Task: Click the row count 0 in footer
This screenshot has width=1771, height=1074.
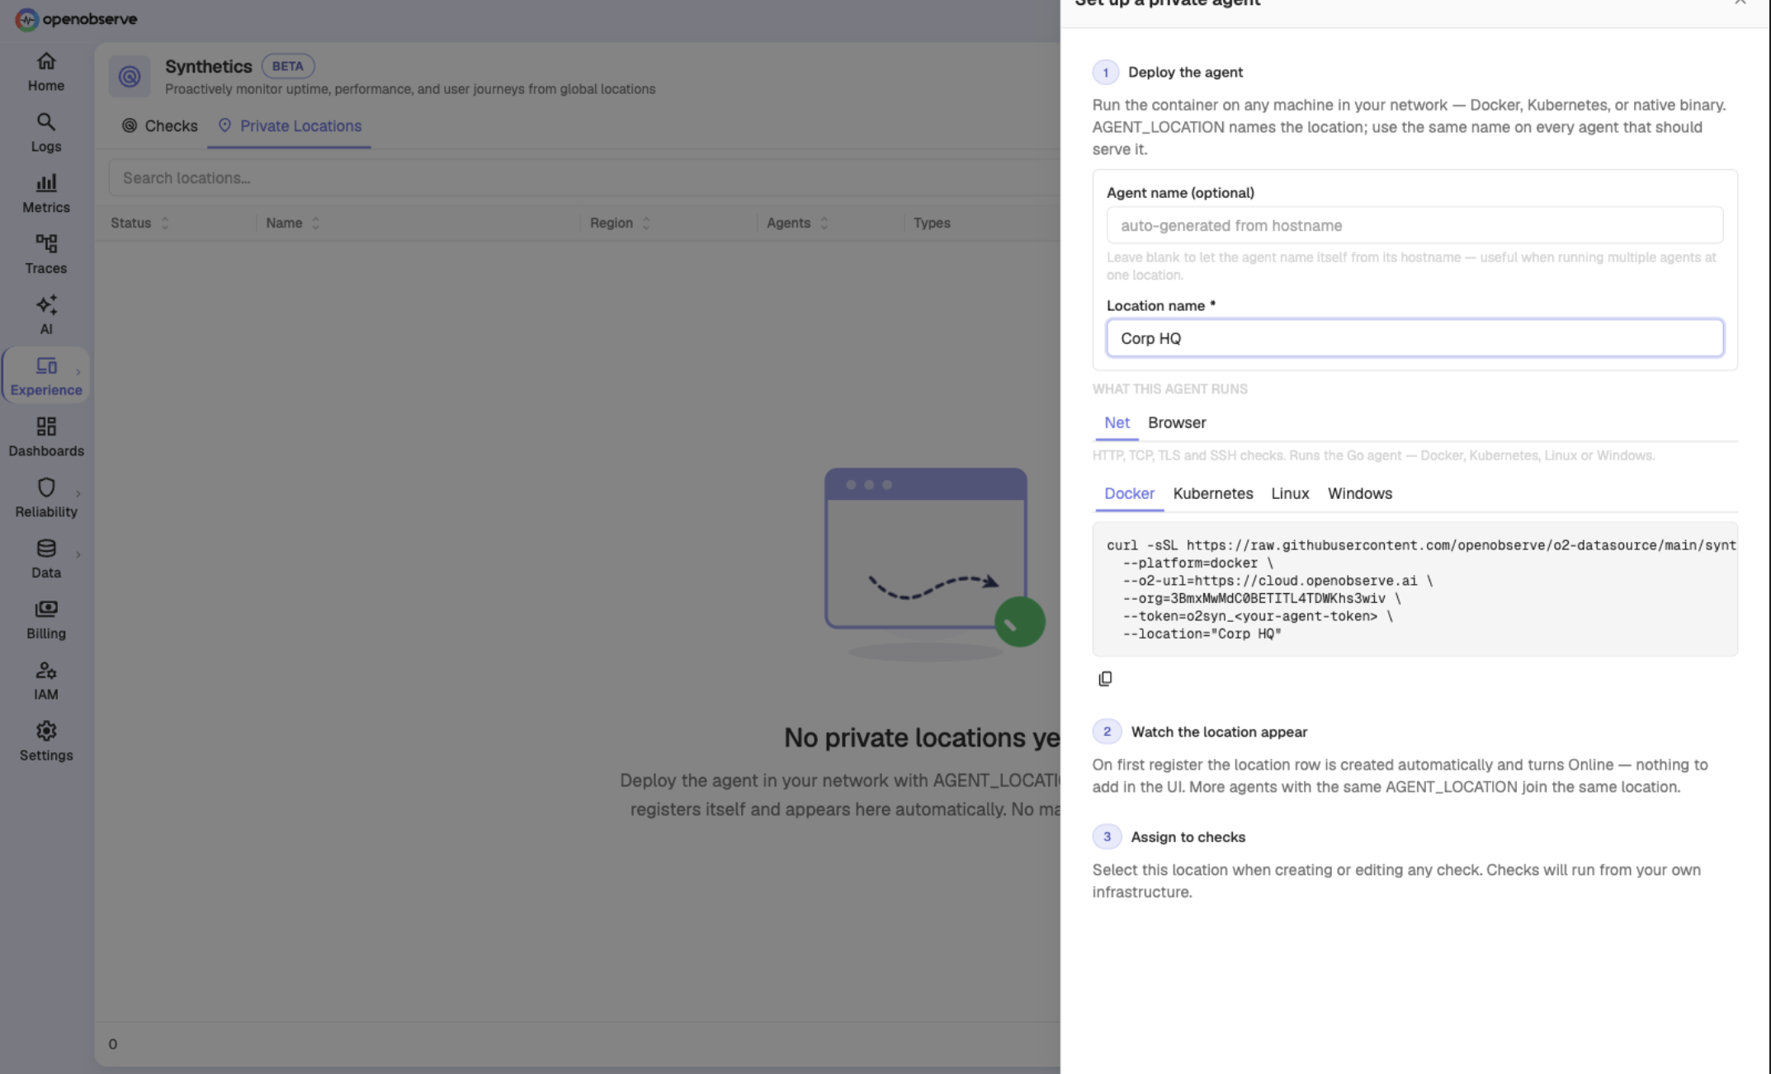Action: coord(113,1044)
